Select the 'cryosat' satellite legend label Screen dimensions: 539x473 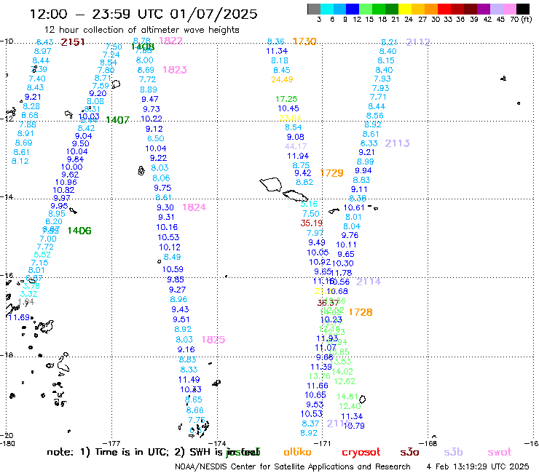tap(361, 452)
